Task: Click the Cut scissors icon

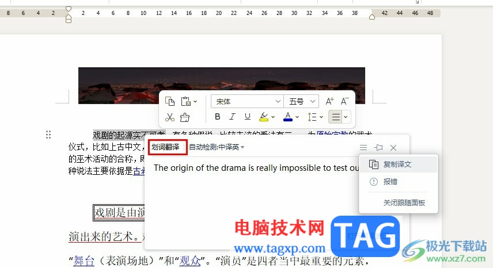Action: pos(170,117)
